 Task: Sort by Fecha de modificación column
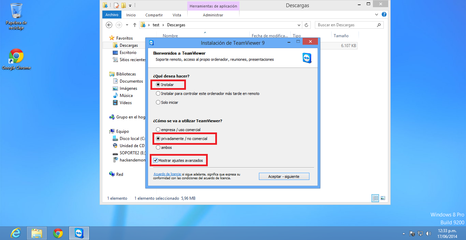pyautogui.click(x=270, y=36)
